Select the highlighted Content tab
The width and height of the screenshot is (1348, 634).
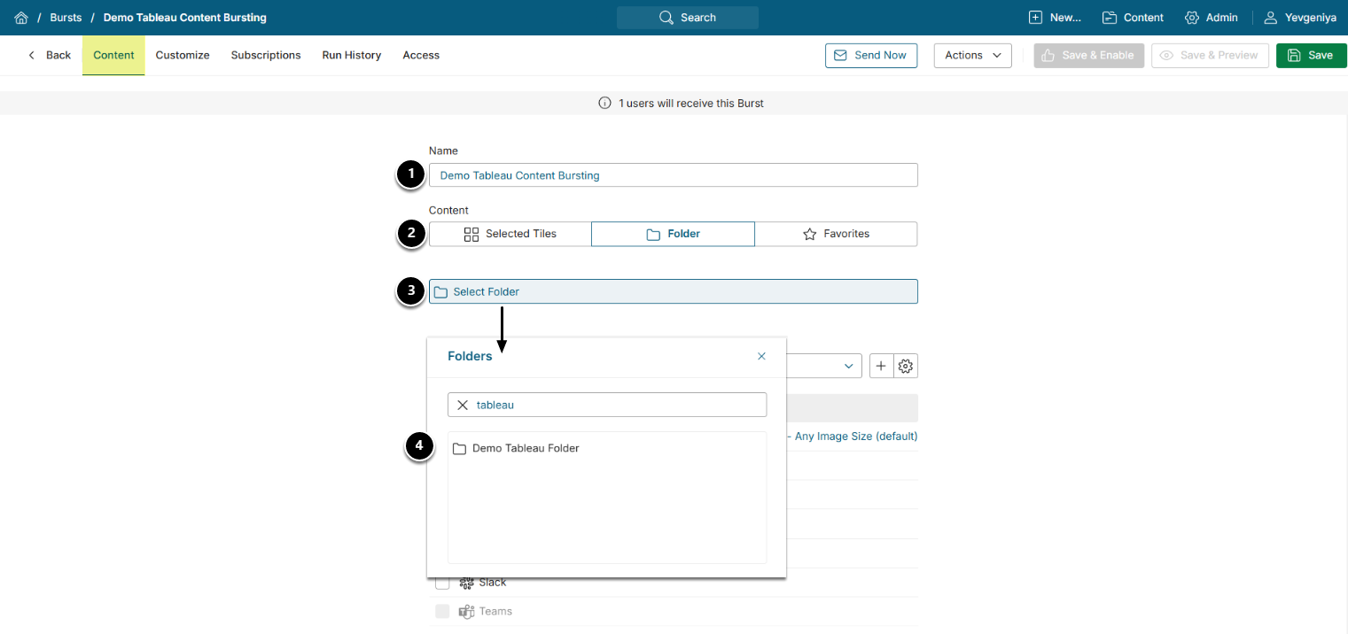pyautogui.click(x=113, y=55)
